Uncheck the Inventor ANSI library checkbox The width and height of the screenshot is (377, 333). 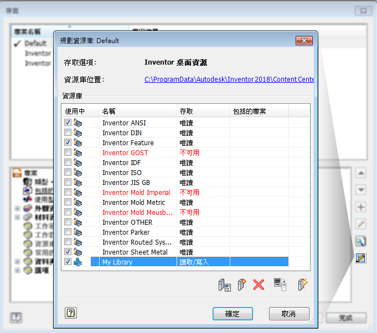tap(68, 123)
